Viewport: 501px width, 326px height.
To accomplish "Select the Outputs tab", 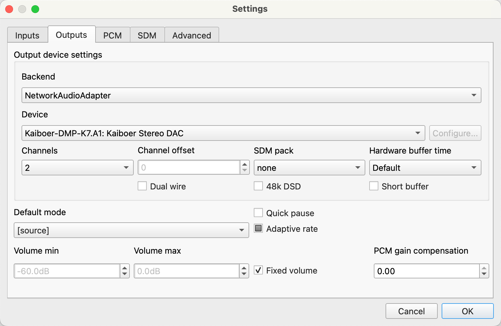I will tap(71, 35).
